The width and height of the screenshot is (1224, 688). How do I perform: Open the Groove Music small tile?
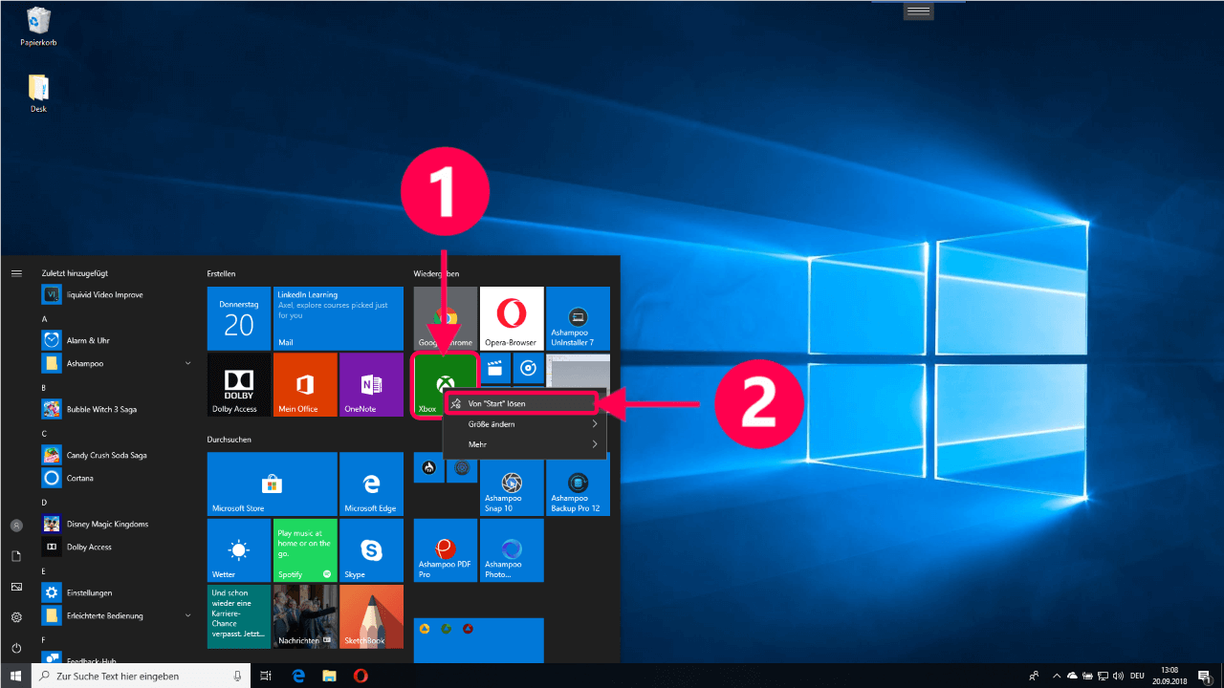click(528, 368)
